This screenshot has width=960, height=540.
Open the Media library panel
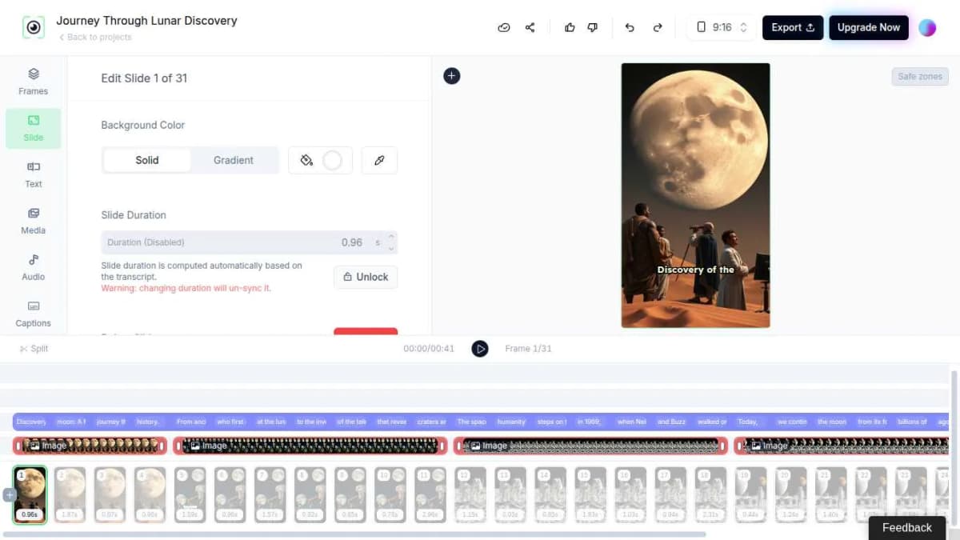point(33,221)
